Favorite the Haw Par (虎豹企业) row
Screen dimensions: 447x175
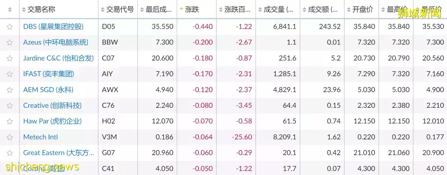pyautogui.click(x=10, y=121)
